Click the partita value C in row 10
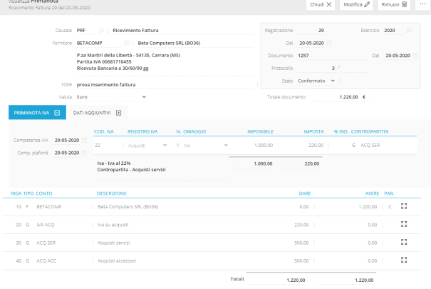 point(390,207)
